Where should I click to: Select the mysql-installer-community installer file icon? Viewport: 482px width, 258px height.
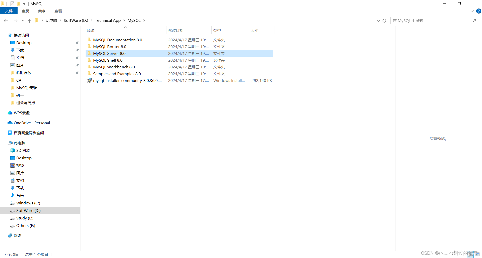[x=89, y=80]
